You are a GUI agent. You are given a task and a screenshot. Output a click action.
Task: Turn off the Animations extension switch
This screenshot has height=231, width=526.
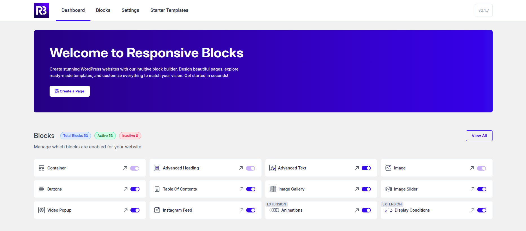366,210
